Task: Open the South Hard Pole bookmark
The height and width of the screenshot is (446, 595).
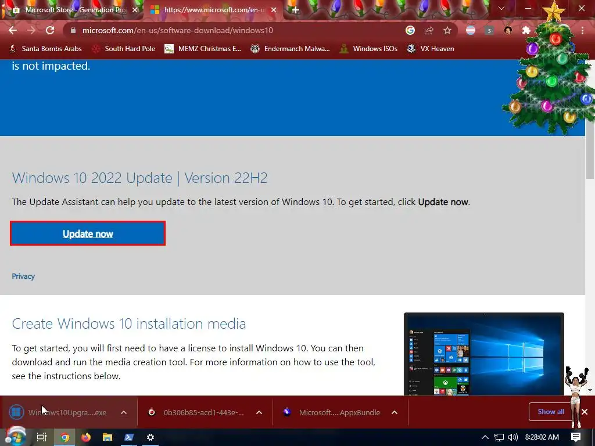Action: (x=124, y=49)
